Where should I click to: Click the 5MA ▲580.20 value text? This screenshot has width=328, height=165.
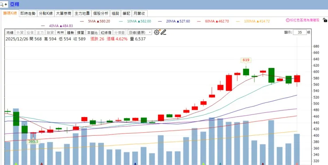[99, 21]
